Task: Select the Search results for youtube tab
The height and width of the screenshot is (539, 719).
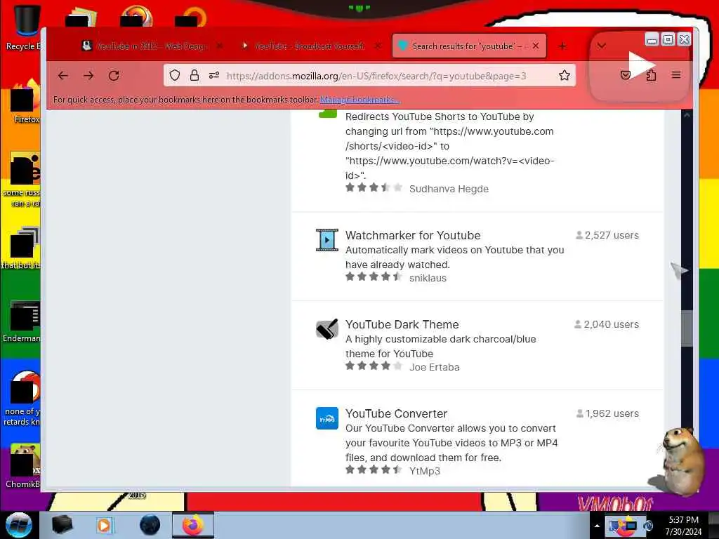Action: pos(469,46)
